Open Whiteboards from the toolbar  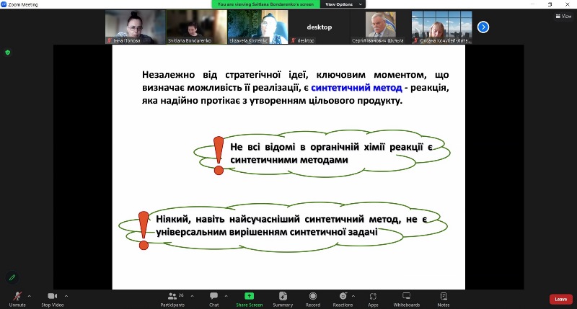coord(406,300)
